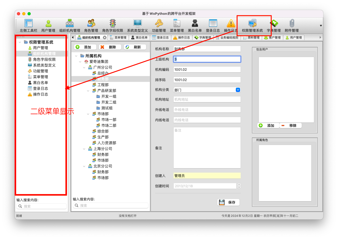Image resolution: width=338 pixels, height=239 pixels.
Task: Open 操作日志 warning icon in toolbar
Action: coord(231,26)
